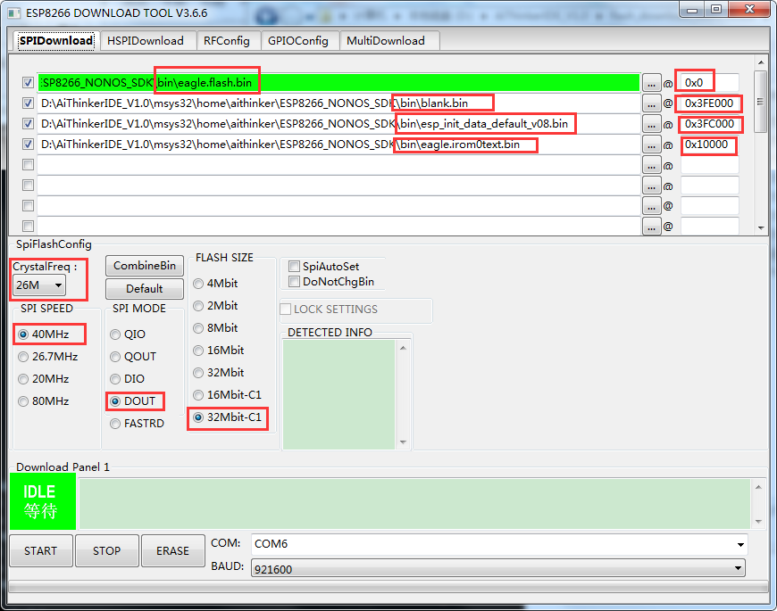Enable the SpiAutoSet checkbox
Image resolution: width=777 pixels, height=611 pixels.
(295, 267)
